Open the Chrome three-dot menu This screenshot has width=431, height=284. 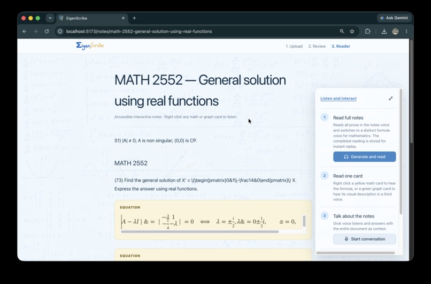[x=406, y=32]
